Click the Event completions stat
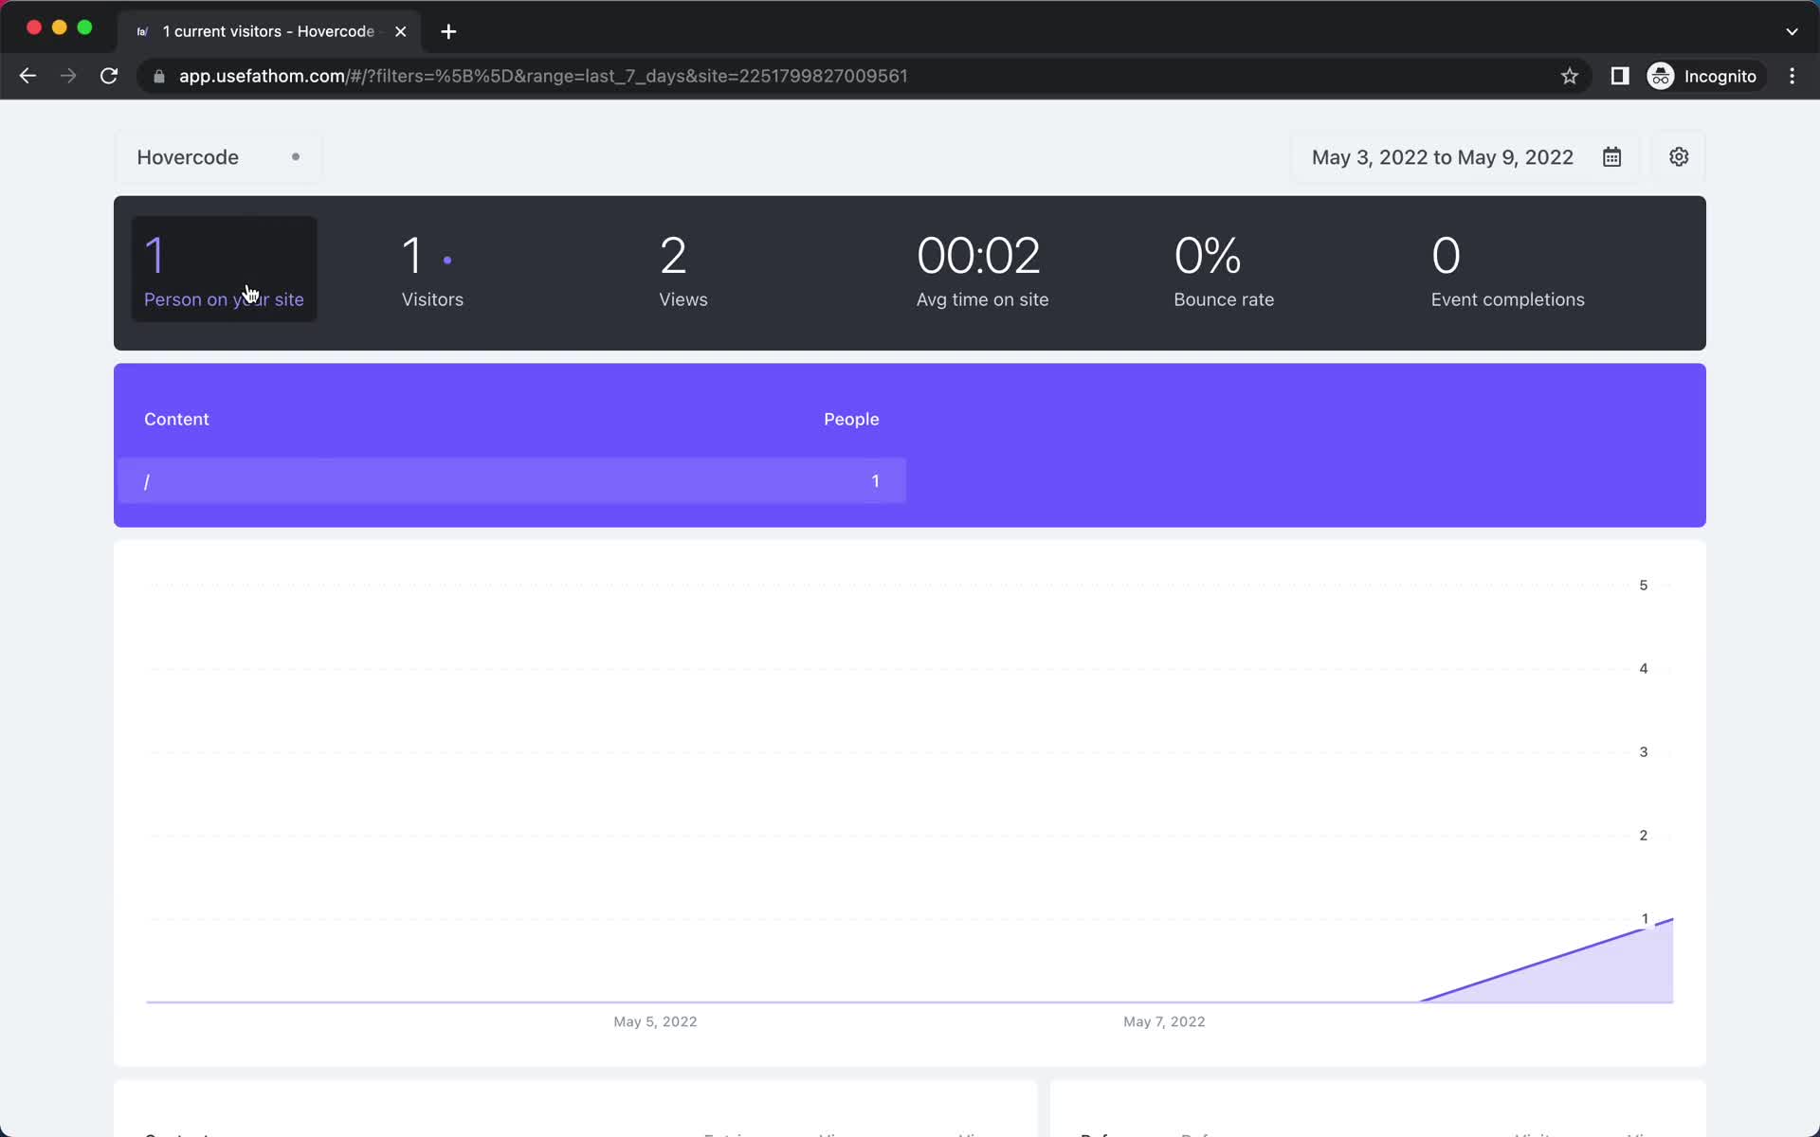 (x=1507, y=272)
